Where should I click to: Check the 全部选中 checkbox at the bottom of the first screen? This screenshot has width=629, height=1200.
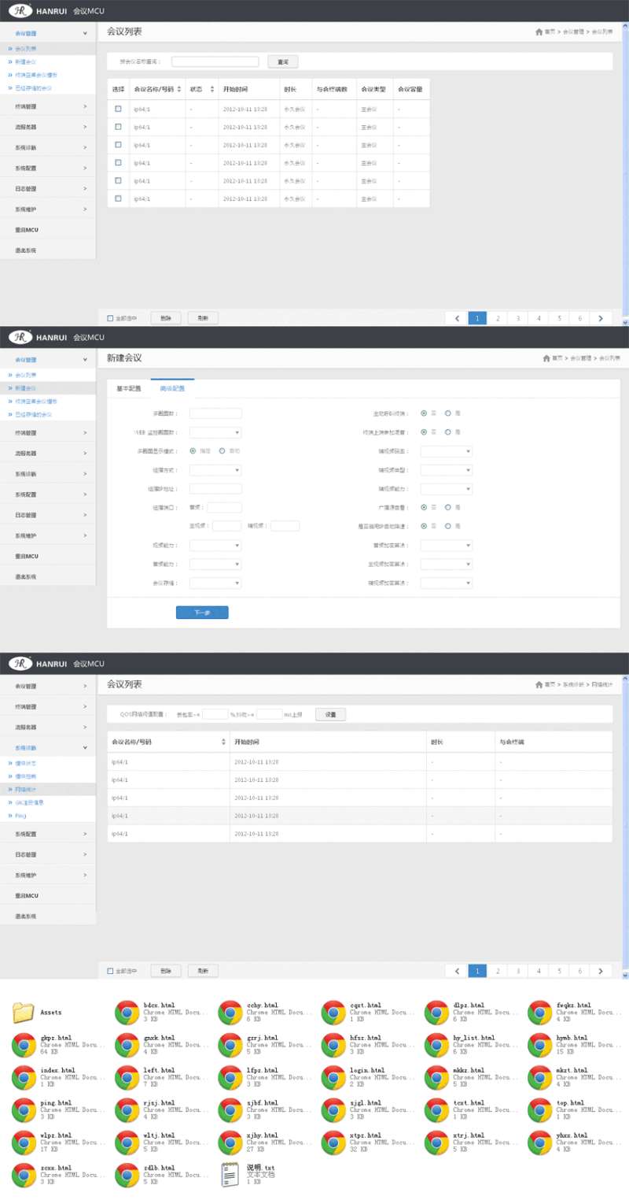[110, 318]
